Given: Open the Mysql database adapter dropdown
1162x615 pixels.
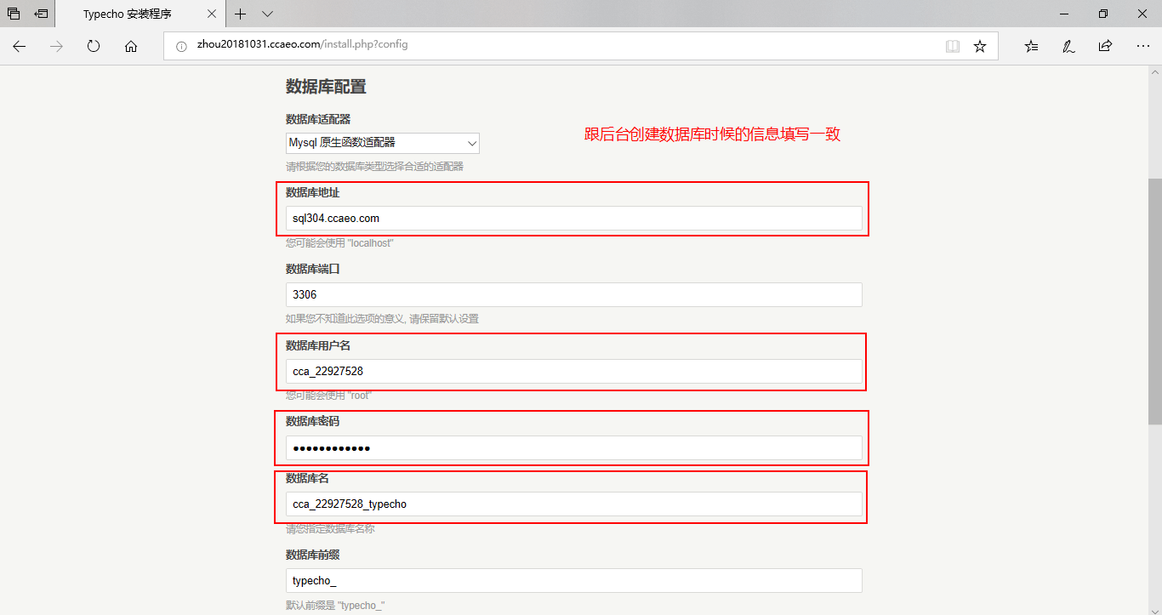Looking at the screenshot, I should 382,143.
